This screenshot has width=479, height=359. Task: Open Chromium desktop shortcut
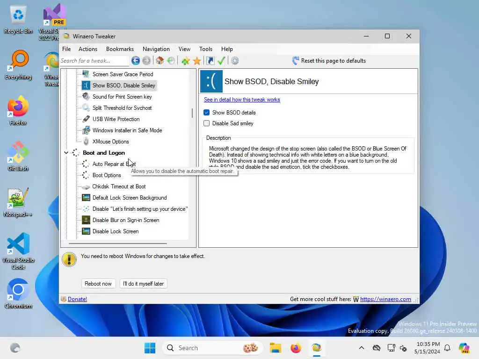pos(18,294)
